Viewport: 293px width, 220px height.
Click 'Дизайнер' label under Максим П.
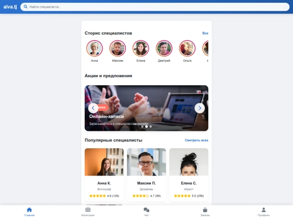tap(146, 189)
